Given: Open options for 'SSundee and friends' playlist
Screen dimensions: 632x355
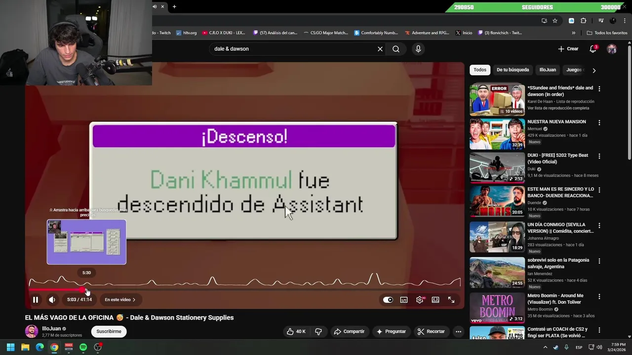Looking at the screenshot, I should pos(599,89).
